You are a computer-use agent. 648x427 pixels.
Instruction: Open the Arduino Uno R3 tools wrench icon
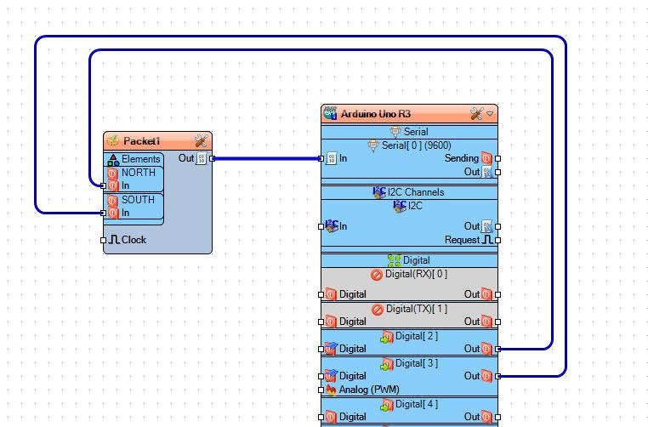coord(476,114)
